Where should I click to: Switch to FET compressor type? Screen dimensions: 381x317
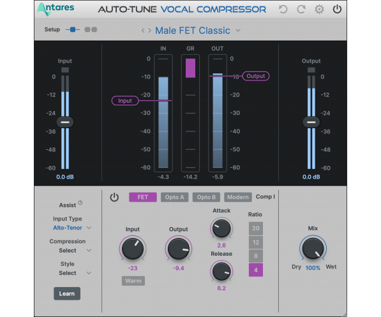click(x=142, y=197)
